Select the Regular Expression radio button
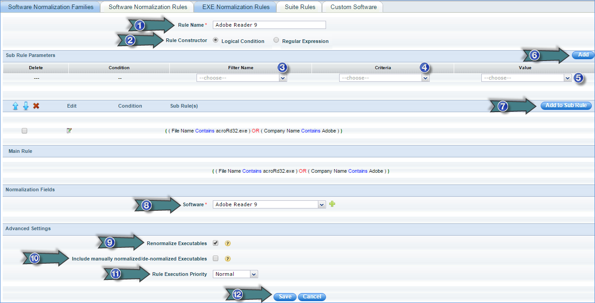Image resolution: width=595 pixels, height=303 pixels. coord(276,40)
